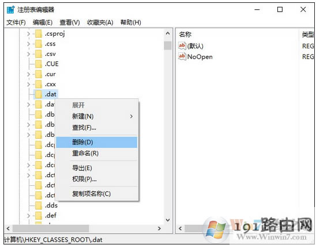Expand the .csv key
The image size is (316, 245).
coord(28,54)
